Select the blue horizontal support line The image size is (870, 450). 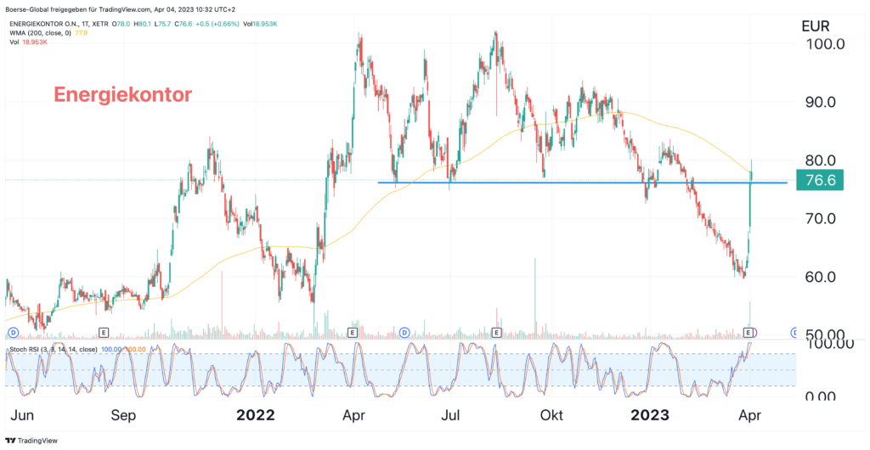(581, 183)
